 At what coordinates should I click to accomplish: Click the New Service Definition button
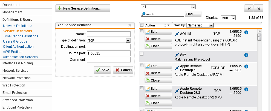(x=83, y=8)
